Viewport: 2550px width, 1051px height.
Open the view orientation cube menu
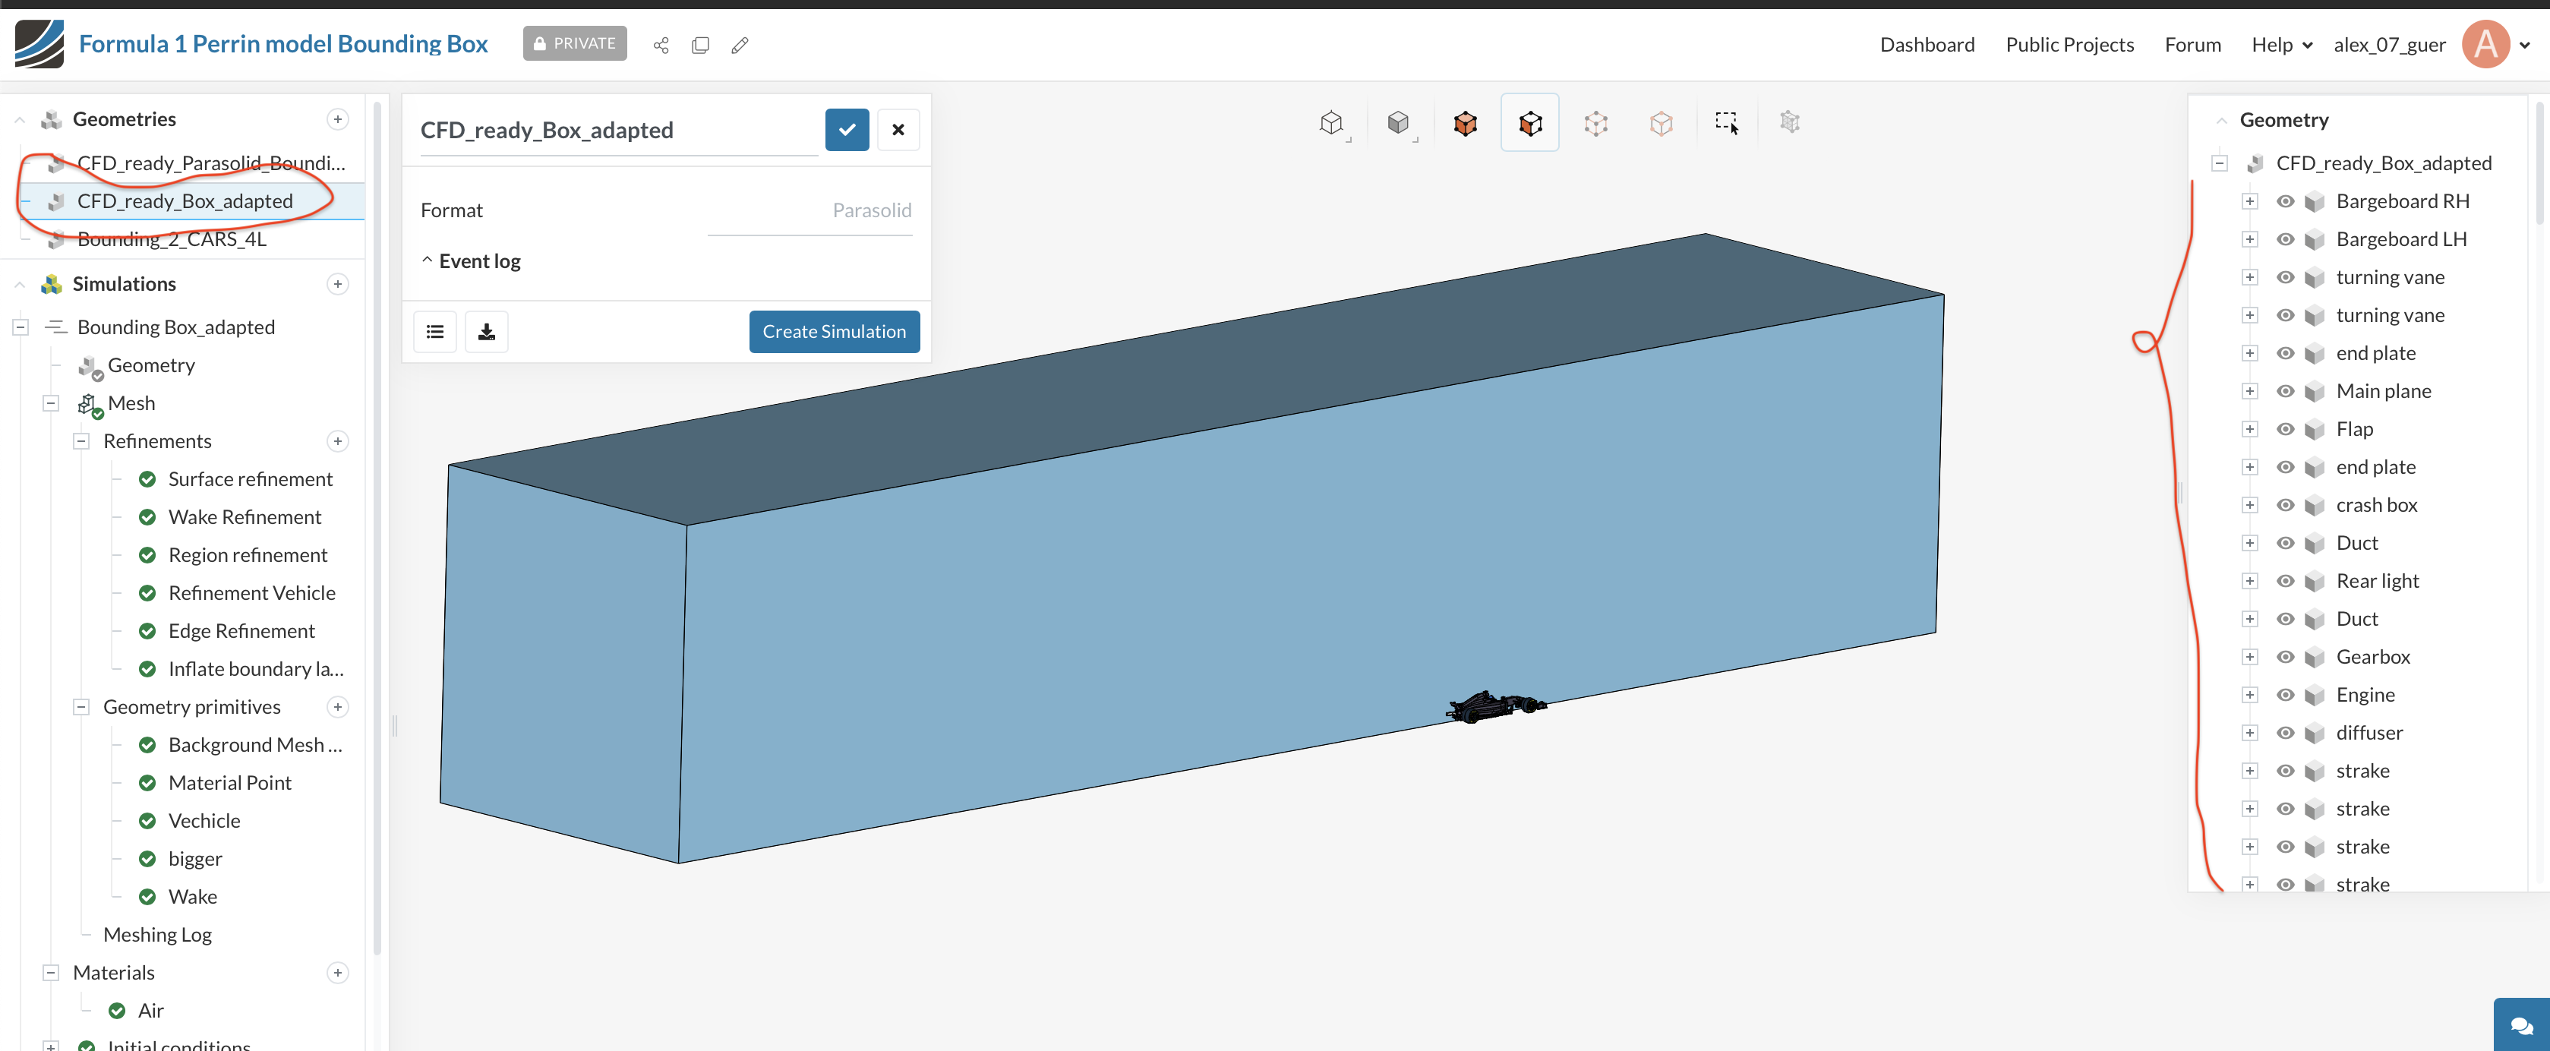coord(1331,123)
